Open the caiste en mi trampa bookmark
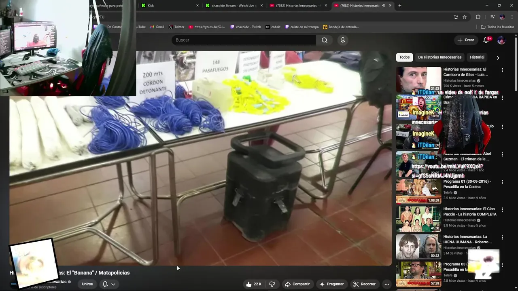 tap(302, 27)
